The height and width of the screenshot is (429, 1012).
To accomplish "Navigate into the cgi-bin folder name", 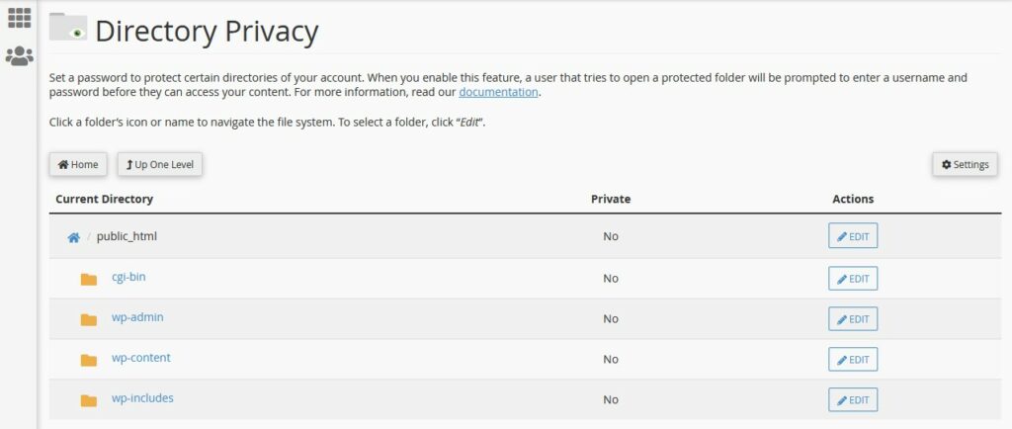I will click(x=128, y=277).
